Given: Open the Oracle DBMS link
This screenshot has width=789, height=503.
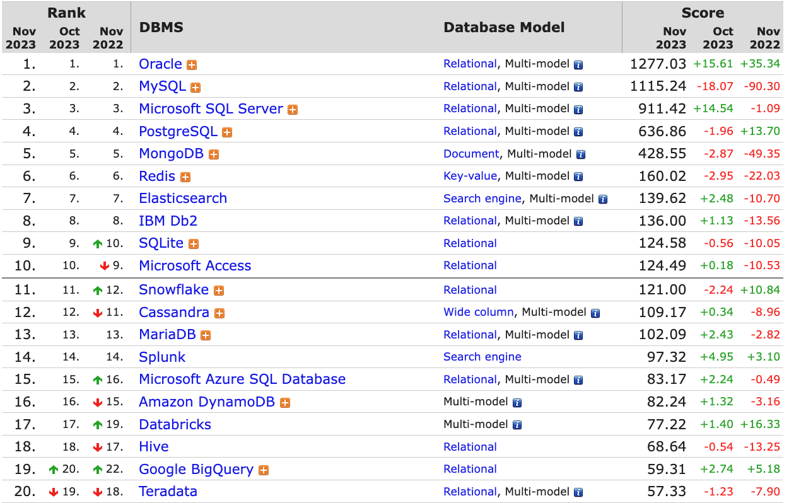Looking at the screenshot, I should click(x=160, y=64).
